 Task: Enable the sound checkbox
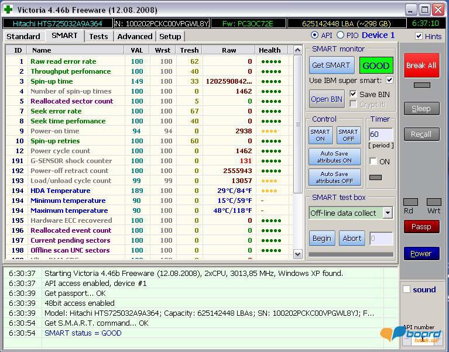click(407, 289)
